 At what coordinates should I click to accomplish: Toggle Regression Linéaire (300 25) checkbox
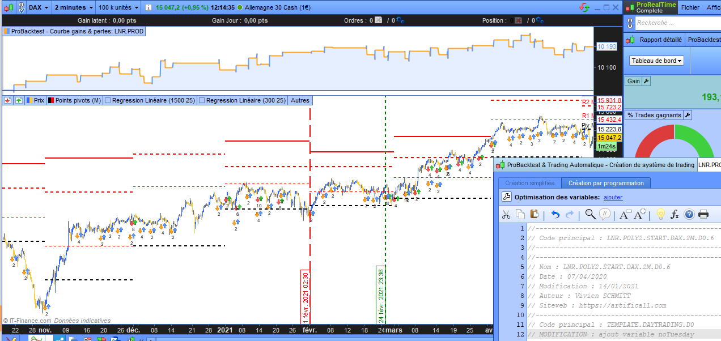click(202, 100)
